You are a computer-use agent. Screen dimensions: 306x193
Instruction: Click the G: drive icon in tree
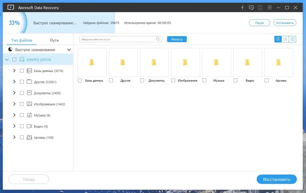point(22,60)
